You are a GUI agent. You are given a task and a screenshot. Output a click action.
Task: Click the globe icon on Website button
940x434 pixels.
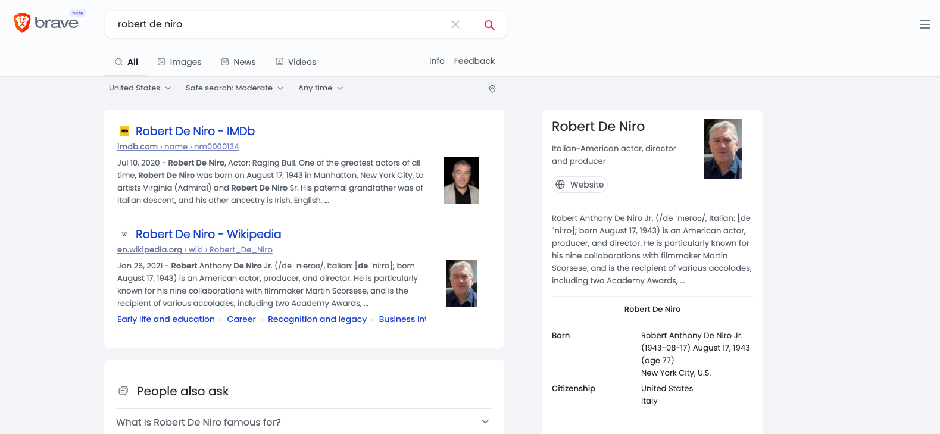pyautogui.click(x=560, y=185)
